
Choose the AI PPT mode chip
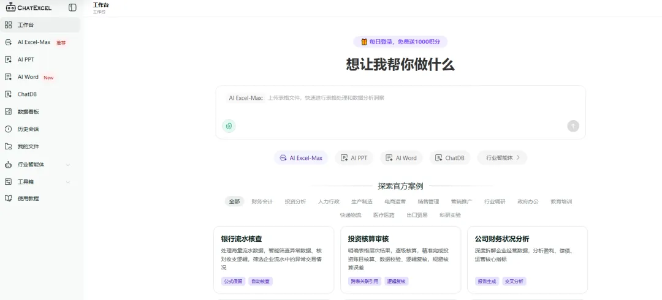(354, 158)
